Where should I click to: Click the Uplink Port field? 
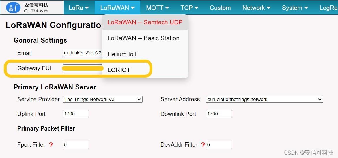(x=75, y=114)
